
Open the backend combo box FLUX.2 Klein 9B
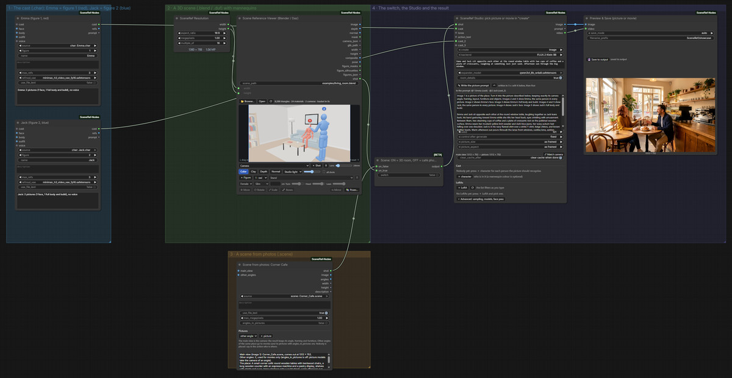coord(510,54)
